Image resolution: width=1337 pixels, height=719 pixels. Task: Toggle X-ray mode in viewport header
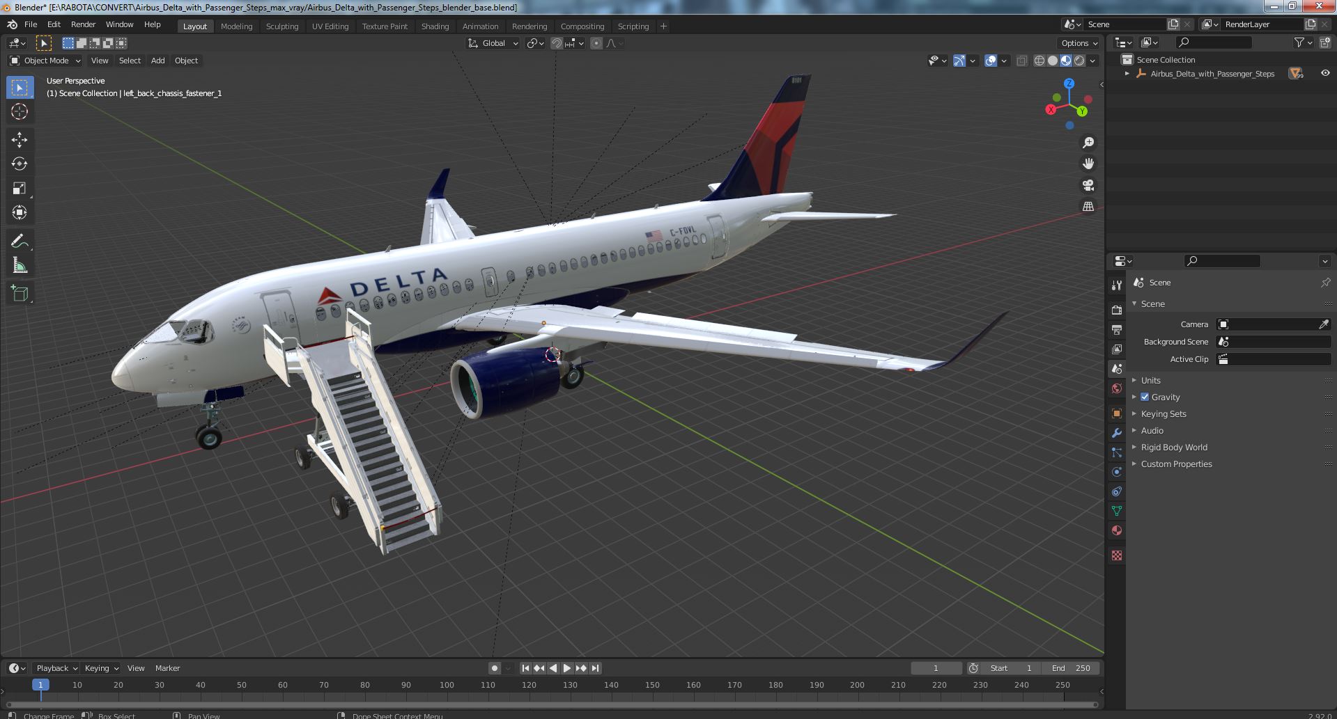[x=1021, y=61]
